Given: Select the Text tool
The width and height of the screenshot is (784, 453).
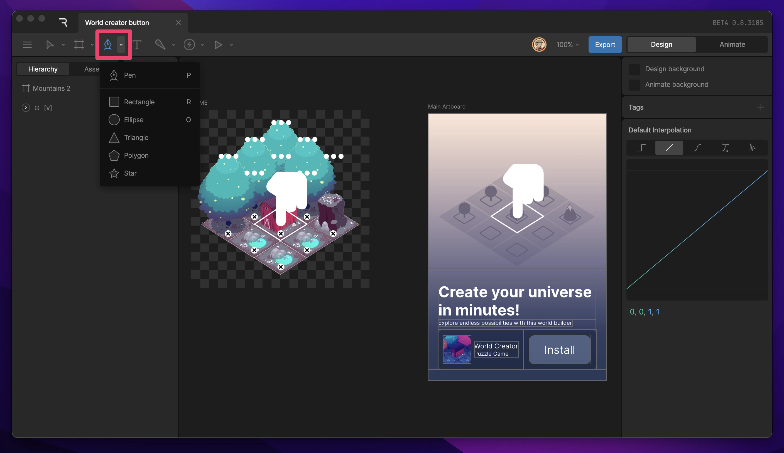Looking at the screenshot, I should pyautogui.click(x=137, y=45).
